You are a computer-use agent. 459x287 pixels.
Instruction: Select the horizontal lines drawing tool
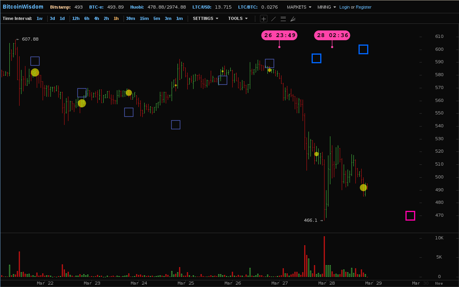[x=283, y=19]
